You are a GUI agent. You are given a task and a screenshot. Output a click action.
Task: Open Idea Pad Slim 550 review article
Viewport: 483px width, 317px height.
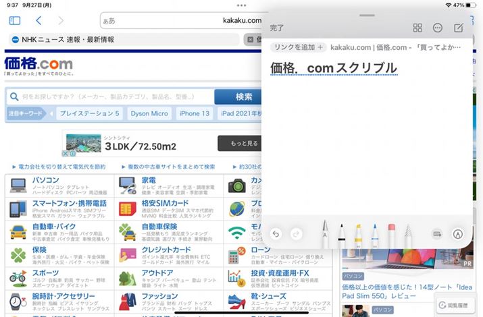407,291
